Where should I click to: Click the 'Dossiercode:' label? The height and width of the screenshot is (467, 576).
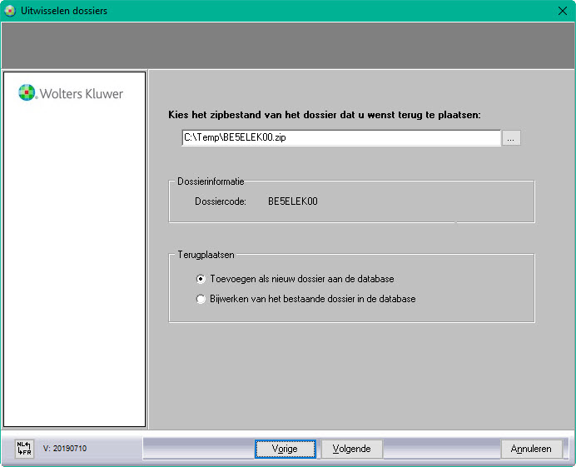220,201
